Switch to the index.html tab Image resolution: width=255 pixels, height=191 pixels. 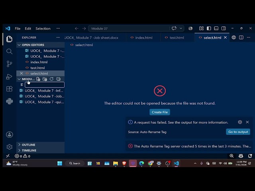pyautogui.click(x=143, y=38)
